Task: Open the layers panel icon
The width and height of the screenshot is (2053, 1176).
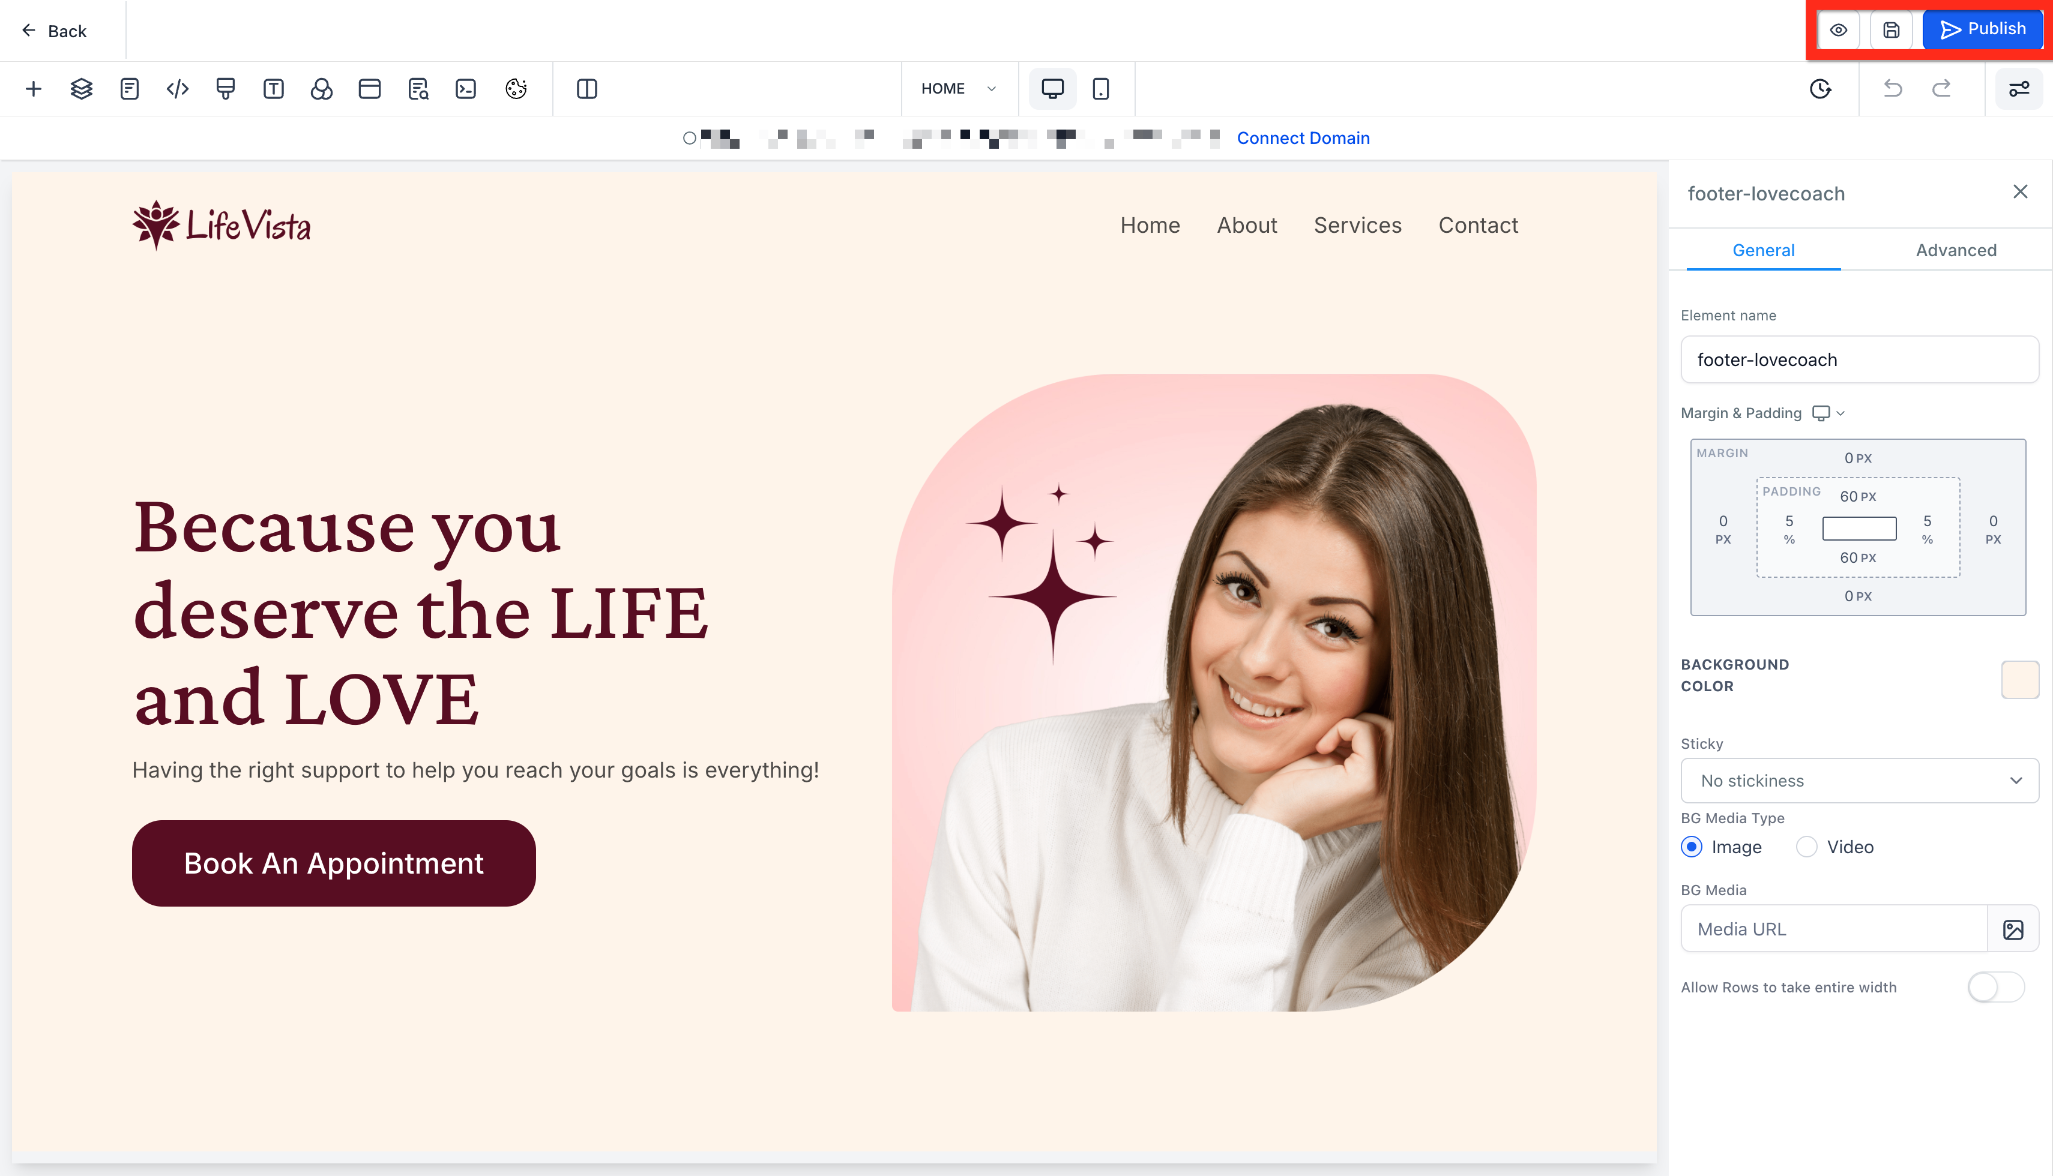Action: click(x=81, y=89)
